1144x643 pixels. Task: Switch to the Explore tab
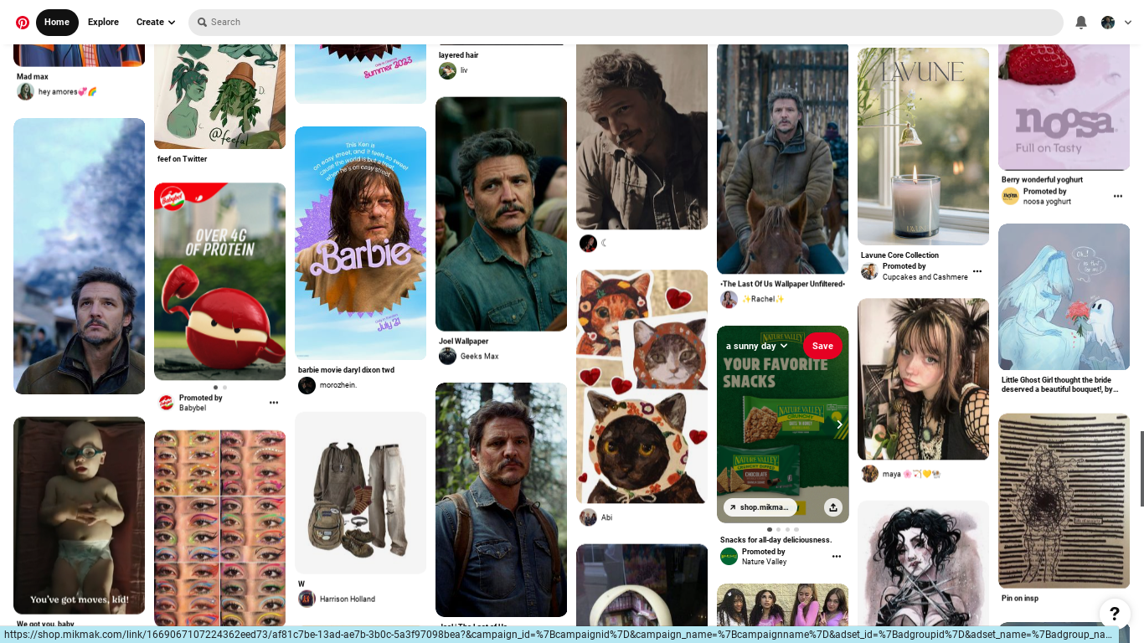(103, 23)
